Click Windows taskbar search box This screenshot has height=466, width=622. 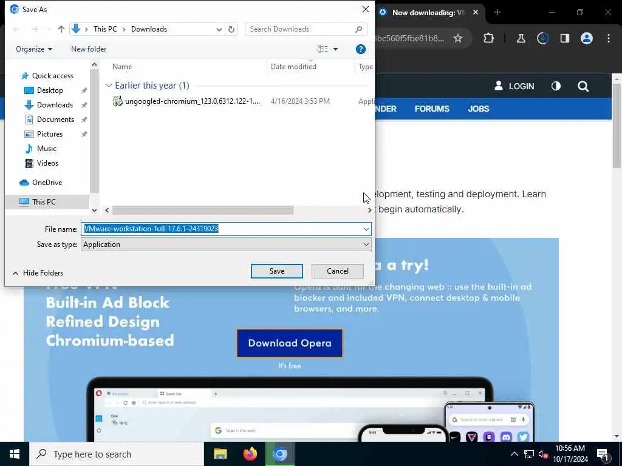point(117,454)
